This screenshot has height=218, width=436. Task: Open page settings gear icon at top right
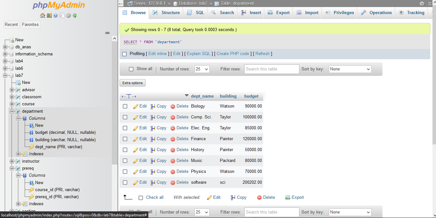tap(422, 4)
